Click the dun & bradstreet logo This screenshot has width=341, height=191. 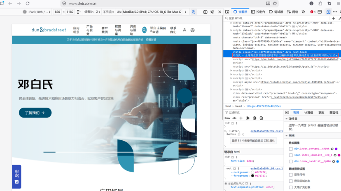tap(49, 30)
